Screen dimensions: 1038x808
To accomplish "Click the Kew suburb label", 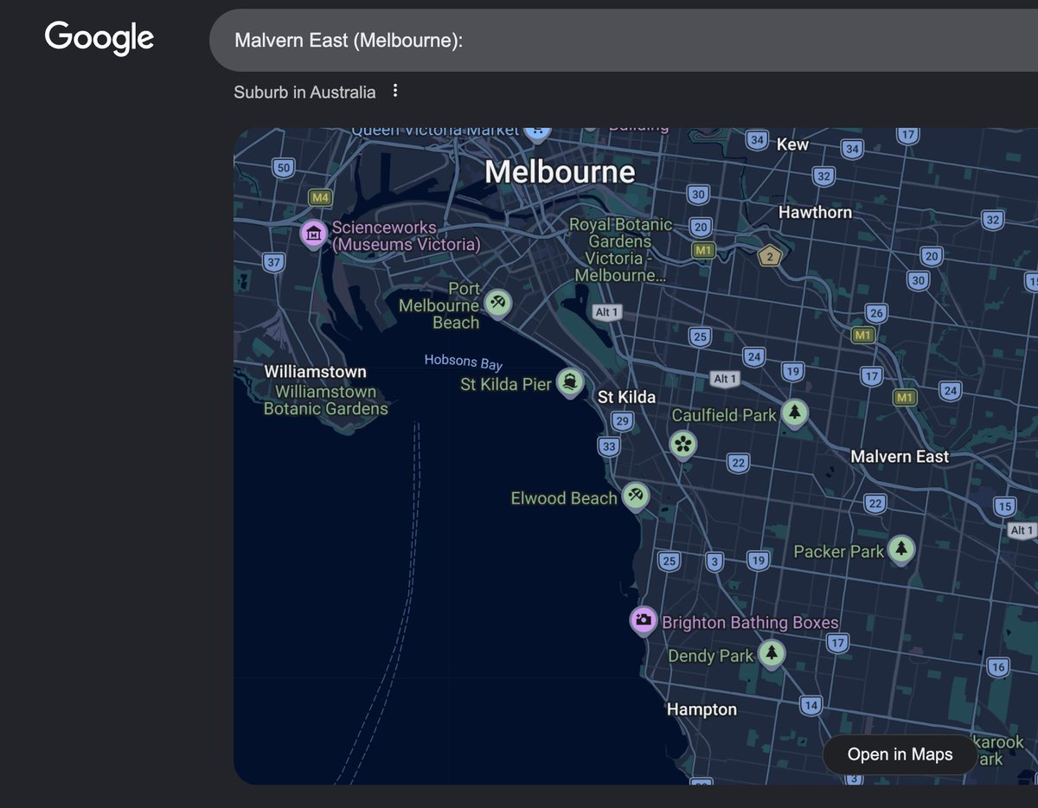I will [x=792, y=144].
